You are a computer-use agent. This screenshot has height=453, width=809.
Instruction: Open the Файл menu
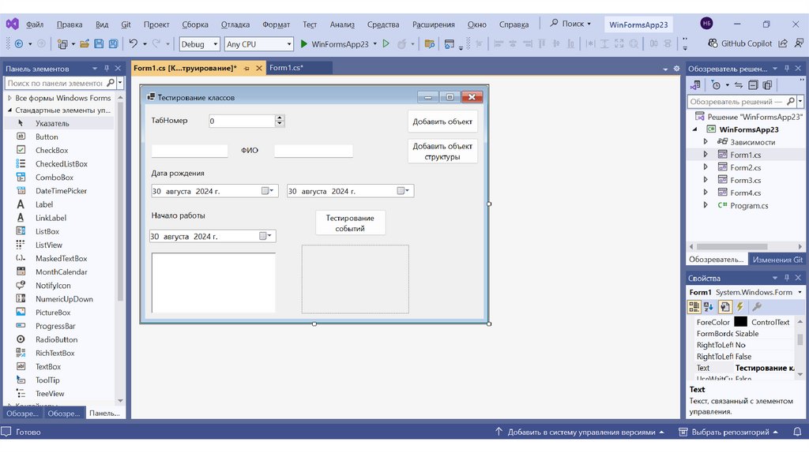pos(35,24)
